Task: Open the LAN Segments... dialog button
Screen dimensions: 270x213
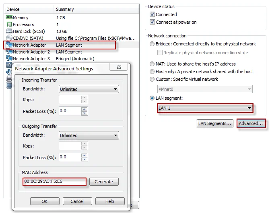Action: [215, 123]
